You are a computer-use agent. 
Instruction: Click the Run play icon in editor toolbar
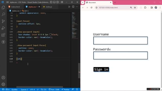point(69,7)
